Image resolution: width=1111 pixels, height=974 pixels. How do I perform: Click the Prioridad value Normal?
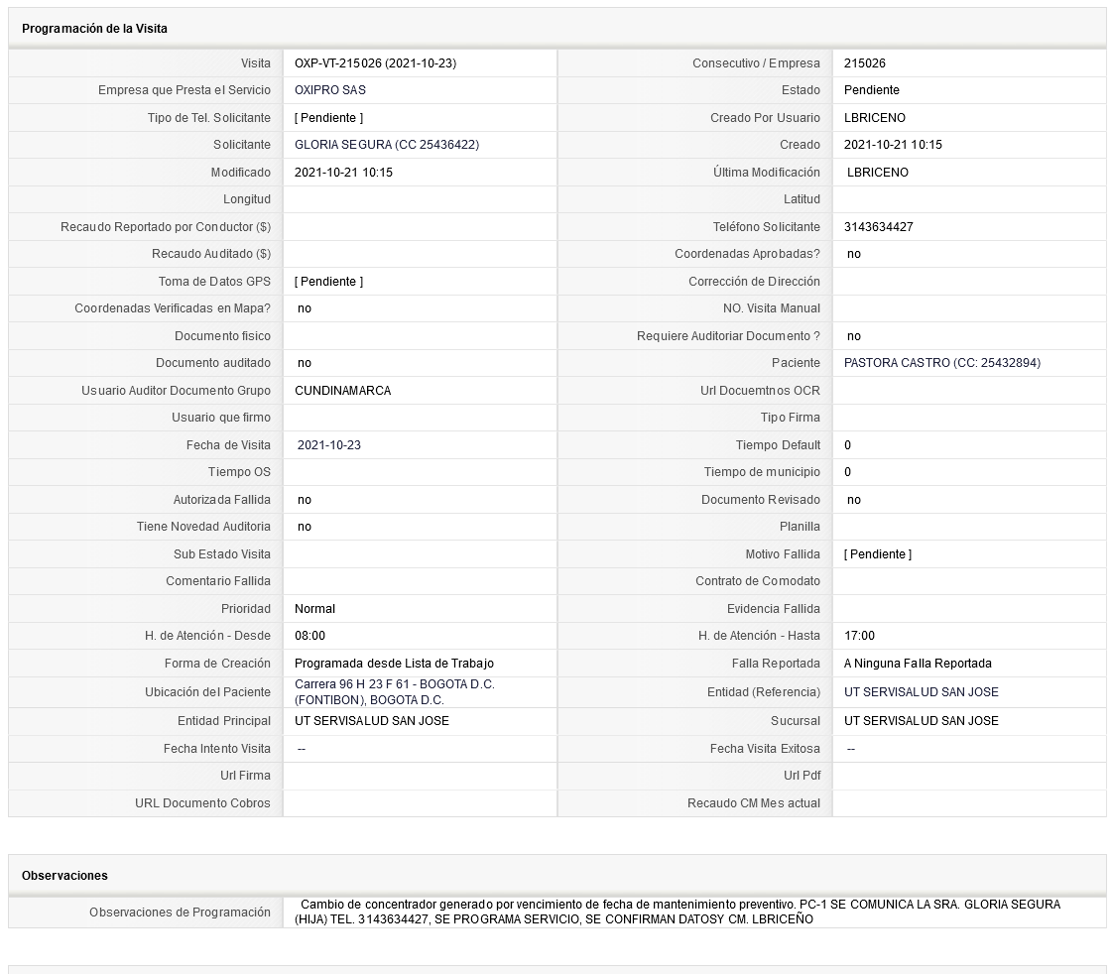click(314, 608)
